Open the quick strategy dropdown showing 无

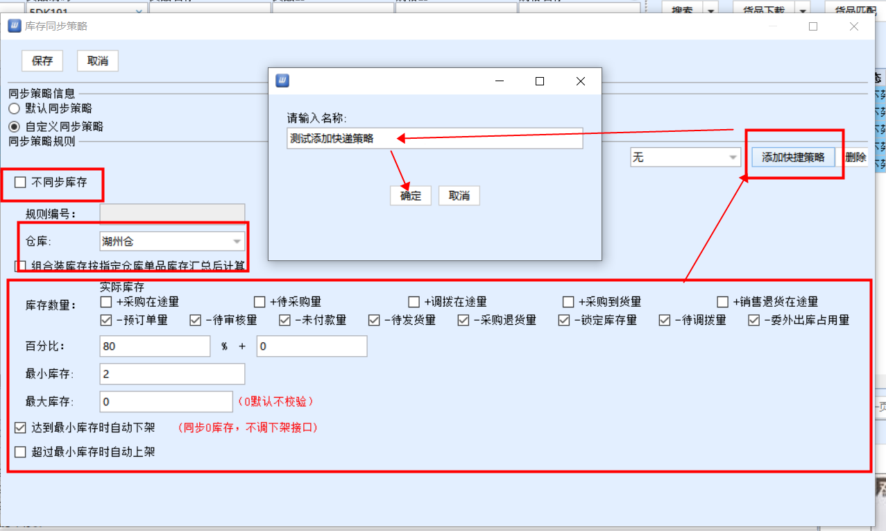click(685, 158)
